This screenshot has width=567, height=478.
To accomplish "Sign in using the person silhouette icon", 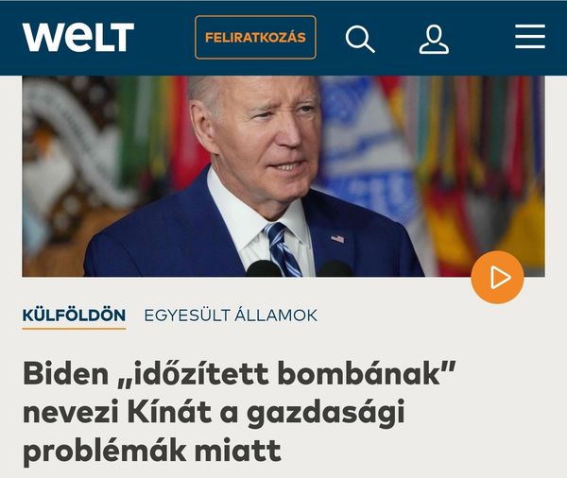I will click(434, 39).
